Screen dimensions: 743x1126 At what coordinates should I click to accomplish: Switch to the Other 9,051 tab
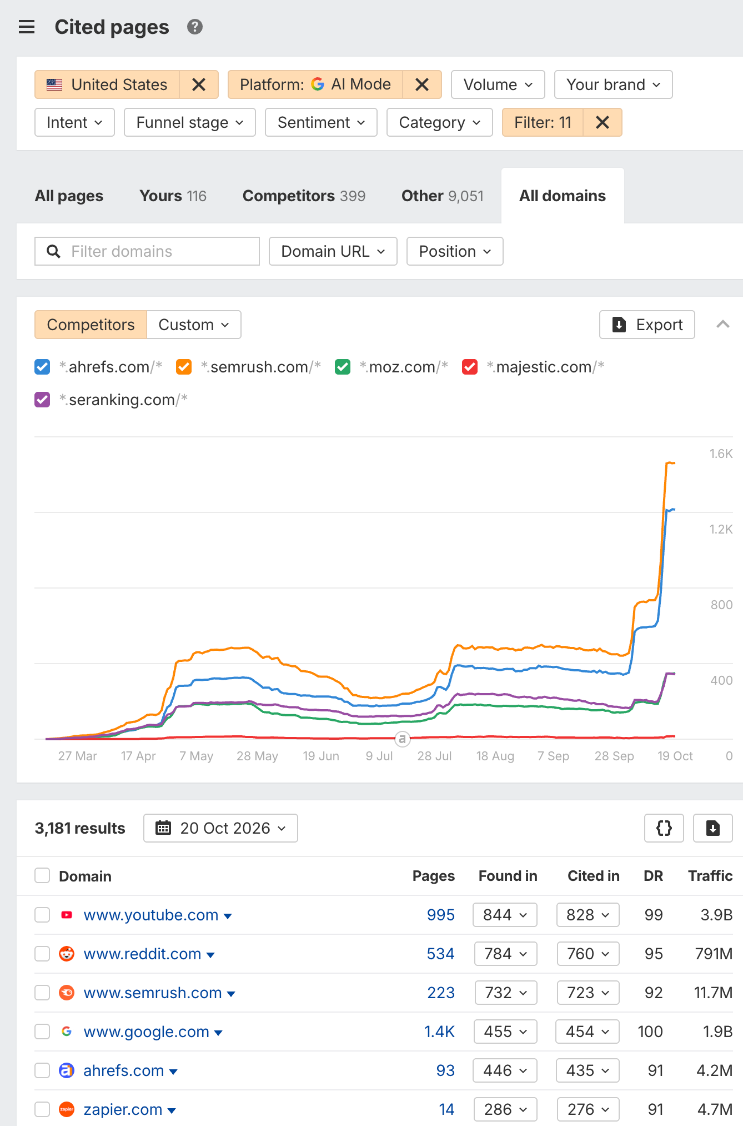click(443, 196)
